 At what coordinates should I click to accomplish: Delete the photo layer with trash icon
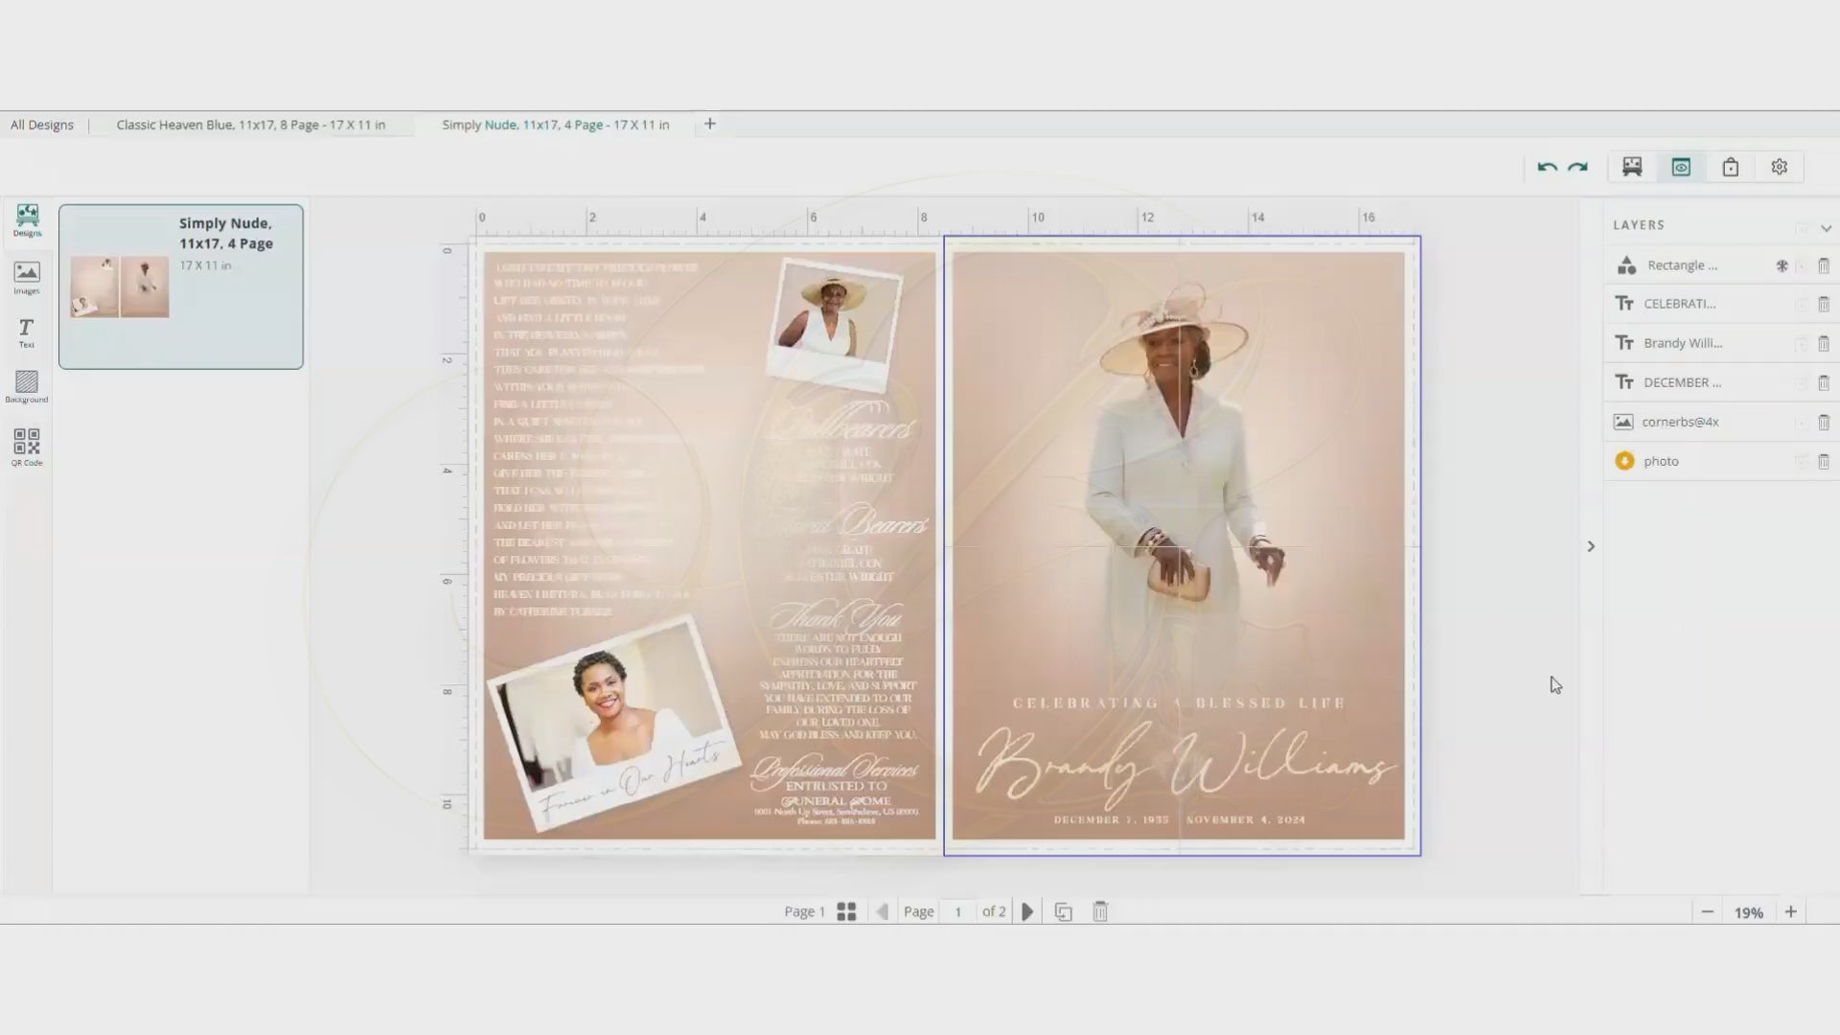pos(1824,462)
